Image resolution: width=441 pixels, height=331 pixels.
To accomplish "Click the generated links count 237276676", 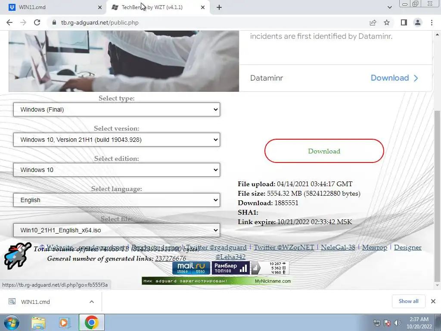I will 171,259.
